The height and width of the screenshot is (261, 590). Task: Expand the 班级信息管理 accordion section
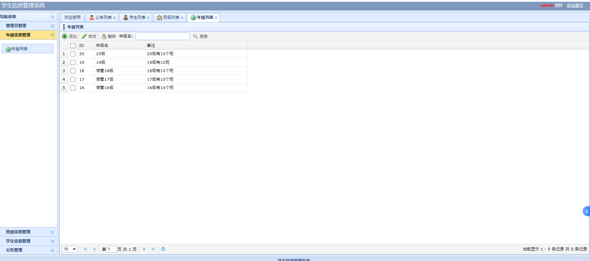tap(28, 232)
